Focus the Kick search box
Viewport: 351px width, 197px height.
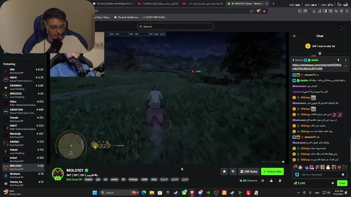(x=175, y=27)
